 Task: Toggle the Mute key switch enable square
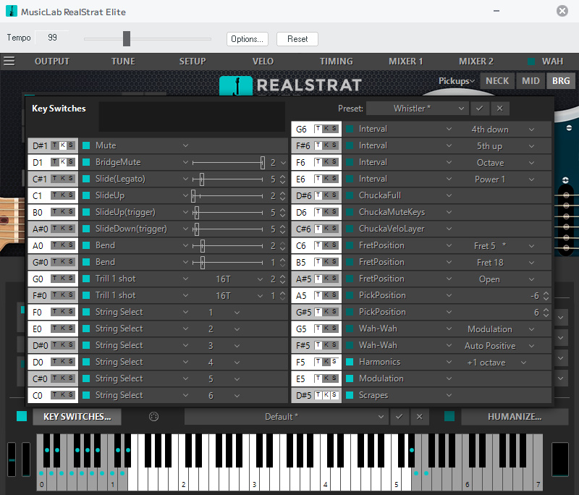pos(86,145)
